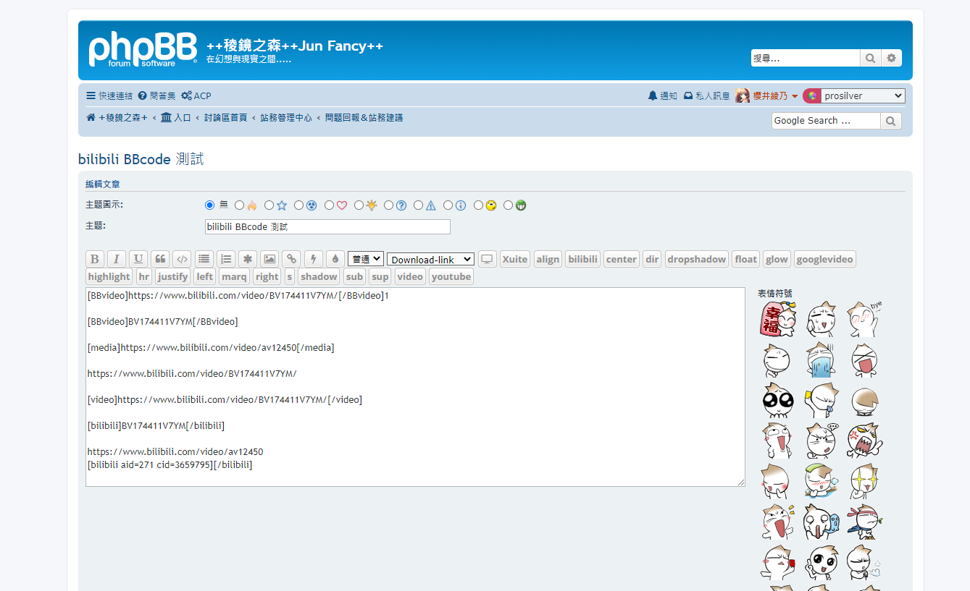Insert an unordered bullet list
Screen dimensions: 970x591
[x=204, y=259]
